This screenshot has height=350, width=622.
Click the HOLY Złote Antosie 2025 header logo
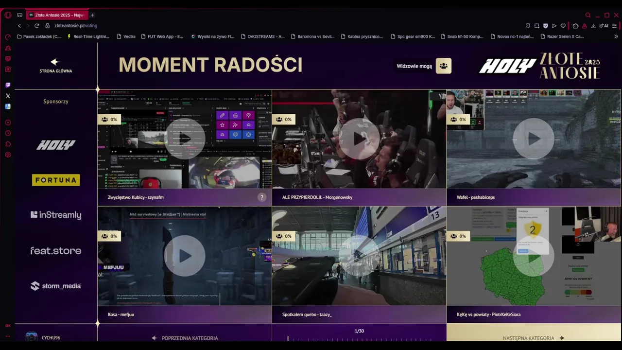pyautogui.click(x=539, y=66)
